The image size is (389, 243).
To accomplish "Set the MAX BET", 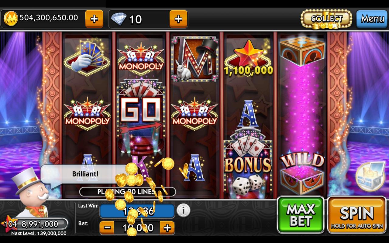I will pos(300,215).
